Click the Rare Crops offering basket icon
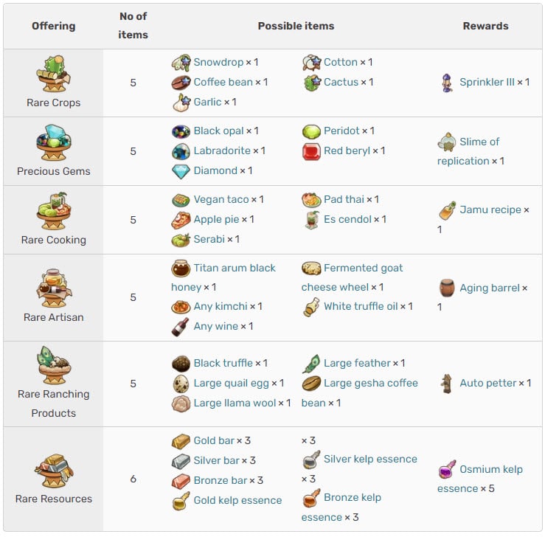The height and width of the screenshot is (537, 545). click(53, 73)
